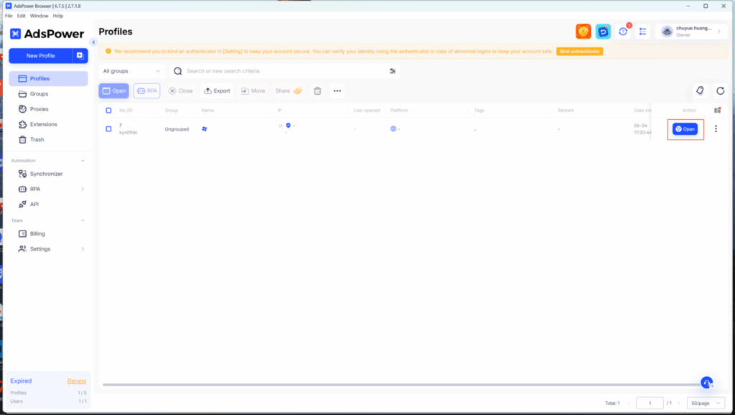Click the Bind authenticator button

click(x=579, y=52)
